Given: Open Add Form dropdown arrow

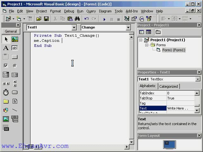Looking at the screenshot, I should point(24,19).
